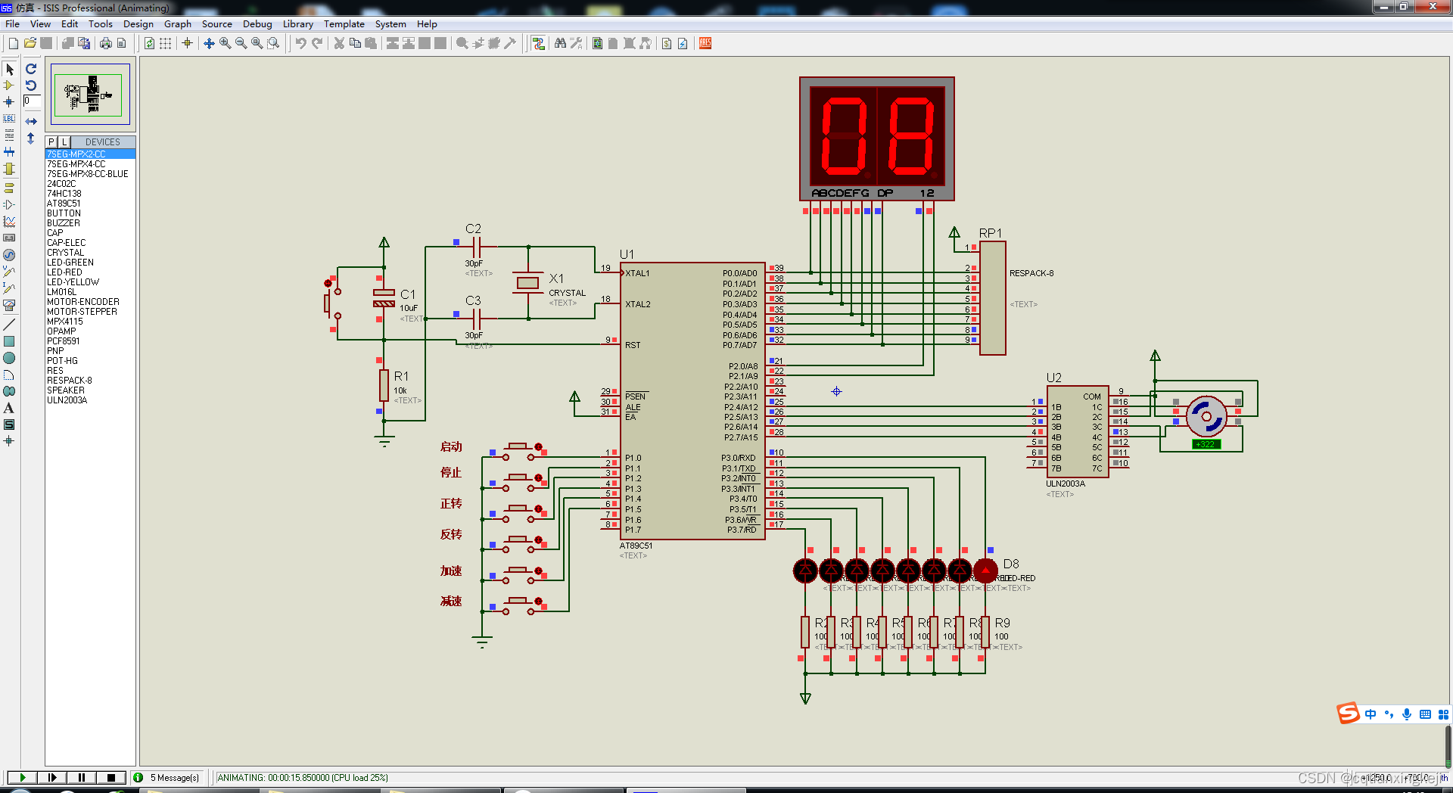Select the Junction Dot tool
Image resolution: width=1453 pixels, height=793 pixels.
[x=9, y=101]
